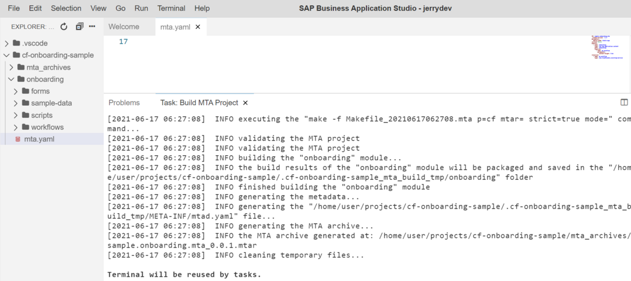Open the Go menu
The height and width of the screenshot is (281, 631).
(120, 9)
